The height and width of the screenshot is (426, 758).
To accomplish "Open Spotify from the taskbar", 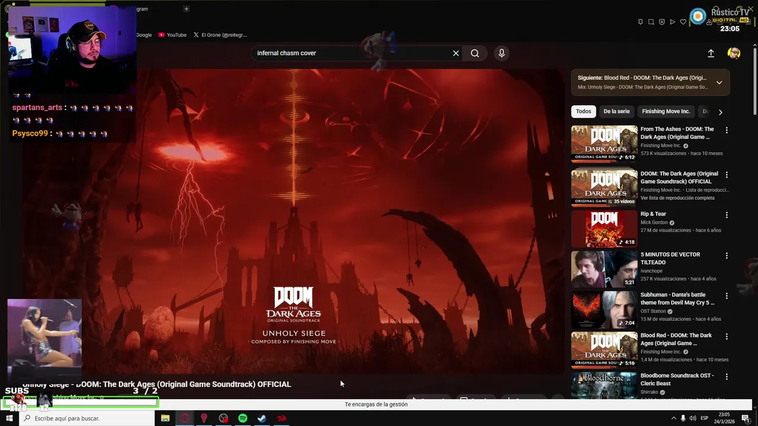I will [243, 418].
